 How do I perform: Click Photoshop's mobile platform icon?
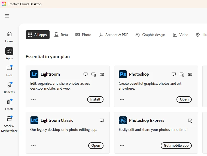pos(182,74)
